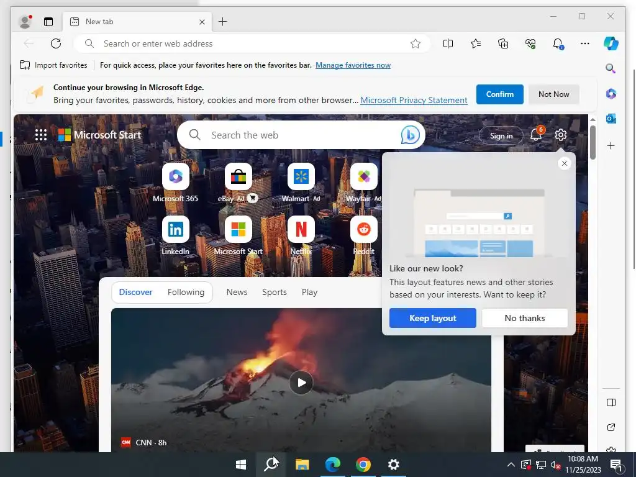This screenshot has height=477, width=636.
Task: Focus the address bar input
Action: tap(252, 43)
